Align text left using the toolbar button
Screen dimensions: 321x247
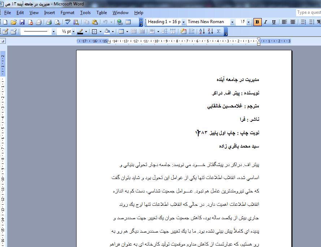click(285, 22)
